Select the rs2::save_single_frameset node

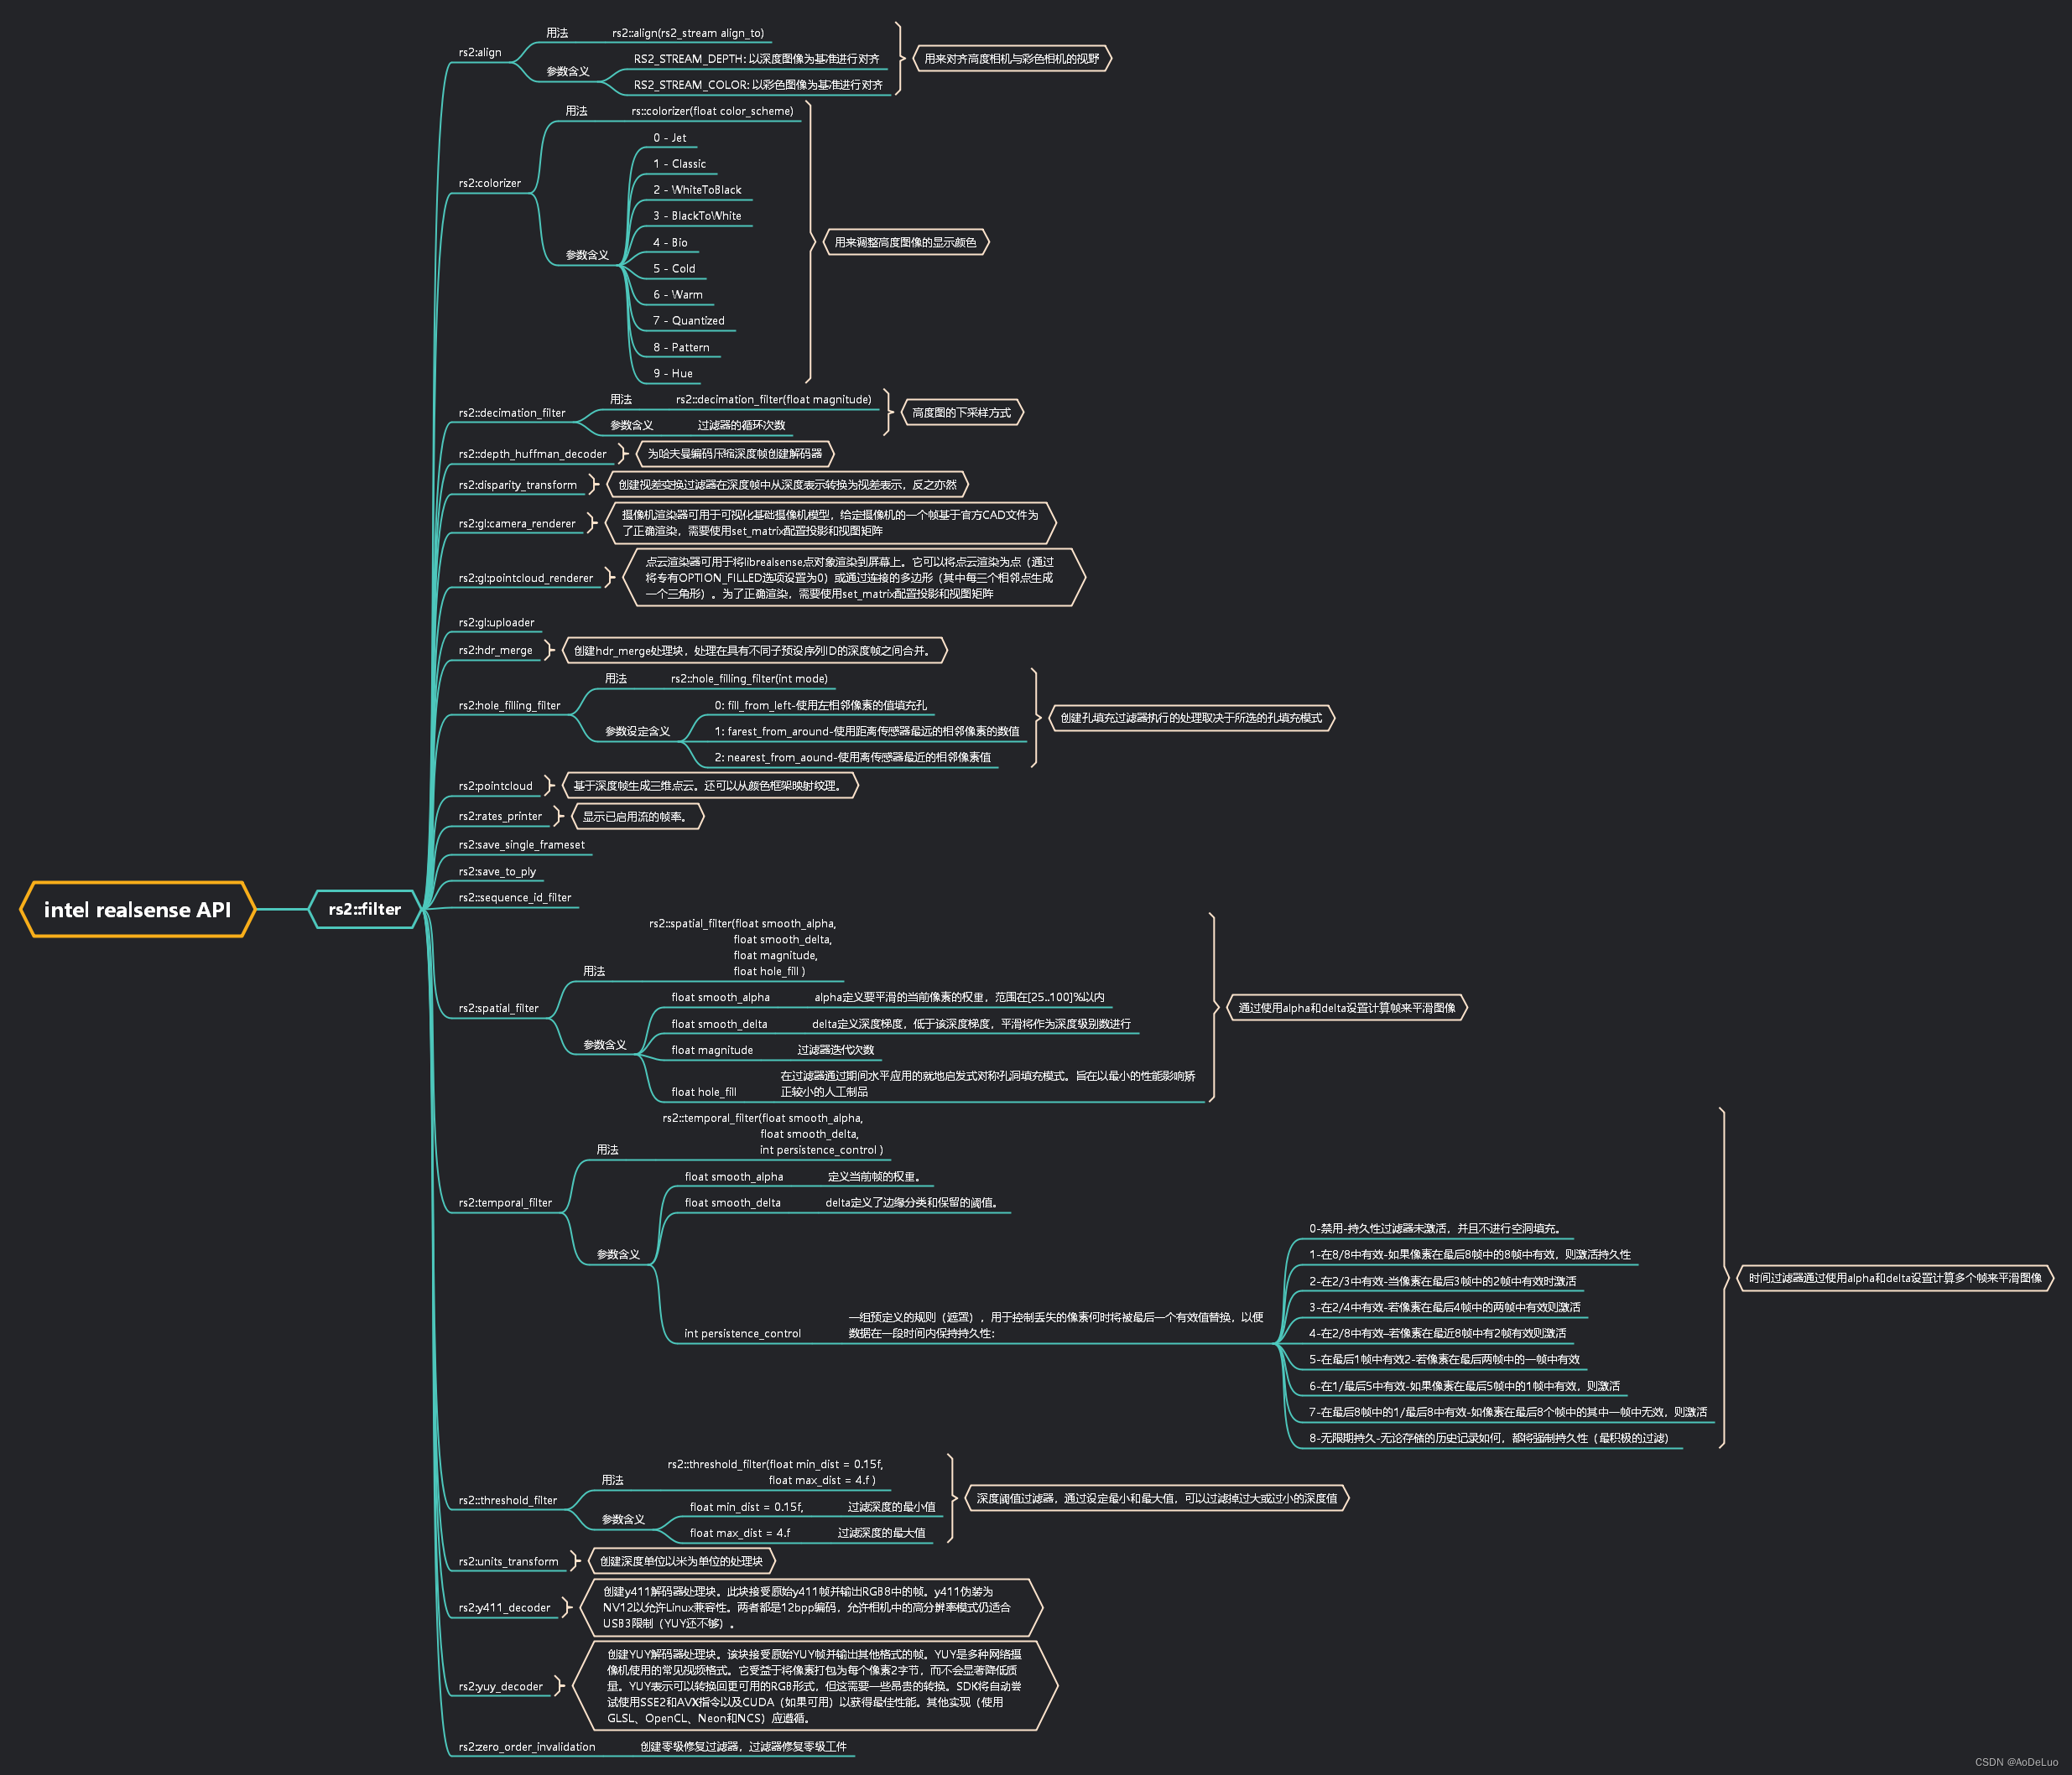pyautogui.click(x=522, y=844)
